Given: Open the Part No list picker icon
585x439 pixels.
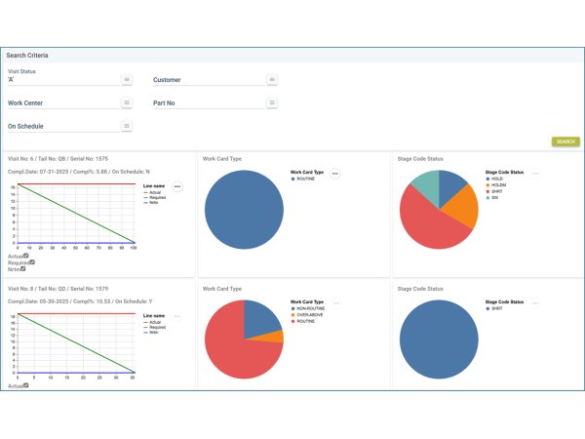Looking at the screenshot, I should coord(272,102).
